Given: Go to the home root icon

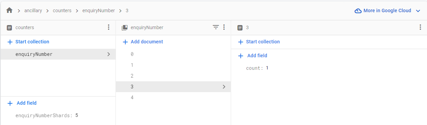Looking at the screenshot, I should pyautogui.click(x=9, y=11).
